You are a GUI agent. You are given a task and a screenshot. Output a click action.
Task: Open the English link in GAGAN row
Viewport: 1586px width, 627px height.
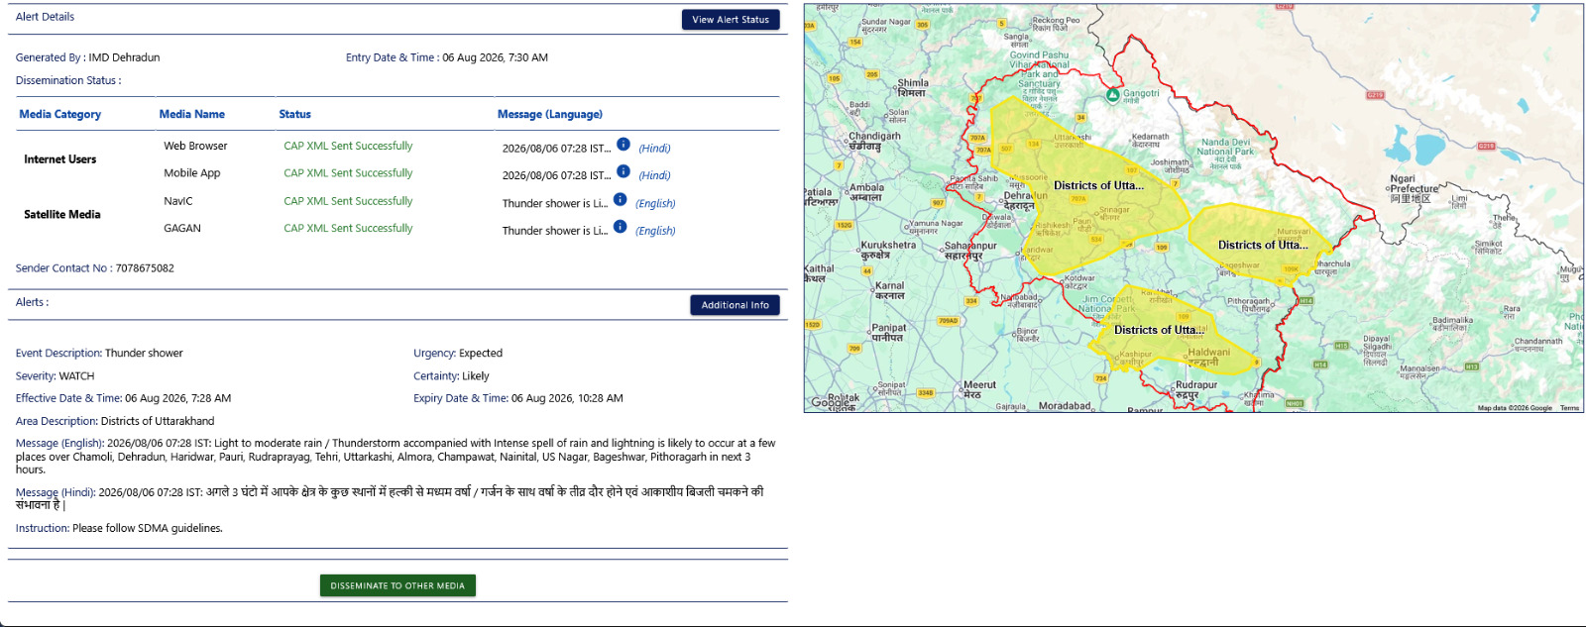coord(655,231)
